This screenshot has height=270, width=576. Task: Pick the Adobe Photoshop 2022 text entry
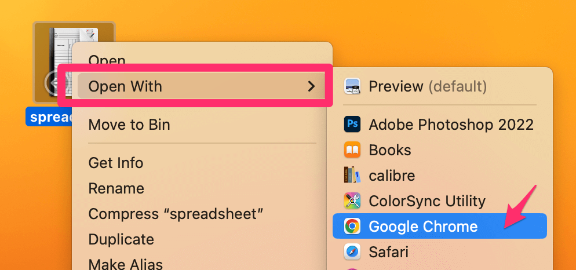pos(451,124)
